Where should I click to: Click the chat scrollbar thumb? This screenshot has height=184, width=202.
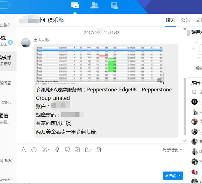tap(185, 106)
